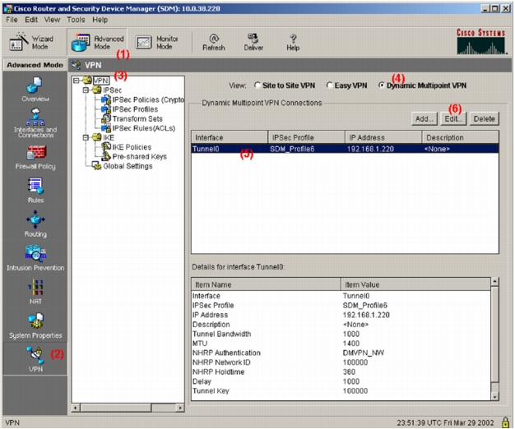Click the Add... button
The width and height of the screenshot is (515, 429).
pos(425,118)
